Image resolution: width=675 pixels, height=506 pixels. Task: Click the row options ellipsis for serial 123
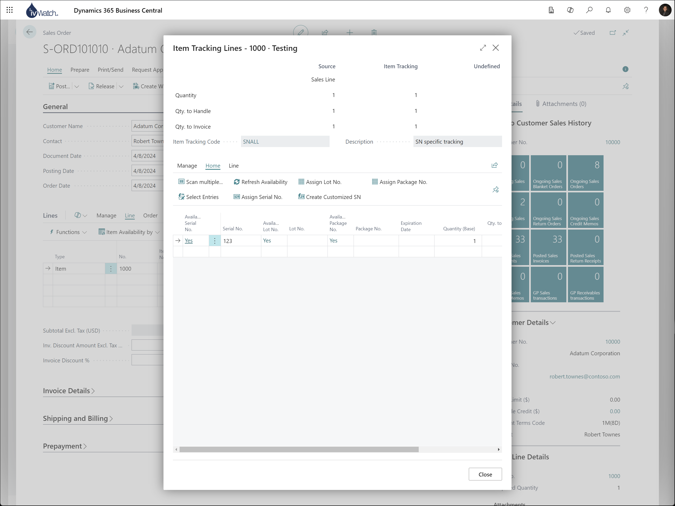point(214,241)
